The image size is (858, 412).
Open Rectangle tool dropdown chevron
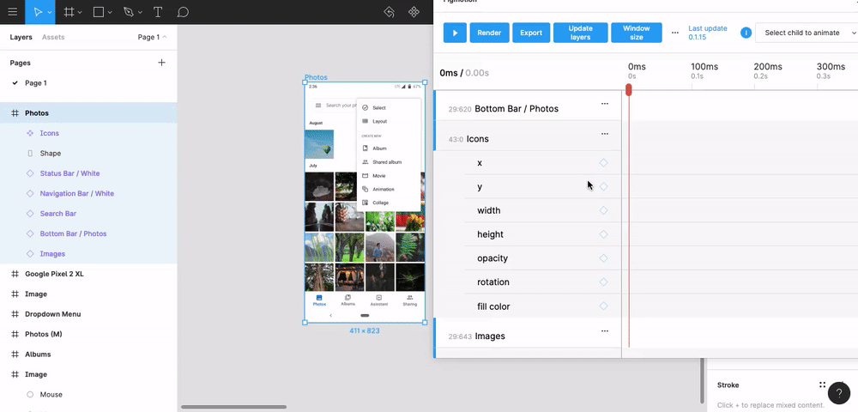[110, 13]
